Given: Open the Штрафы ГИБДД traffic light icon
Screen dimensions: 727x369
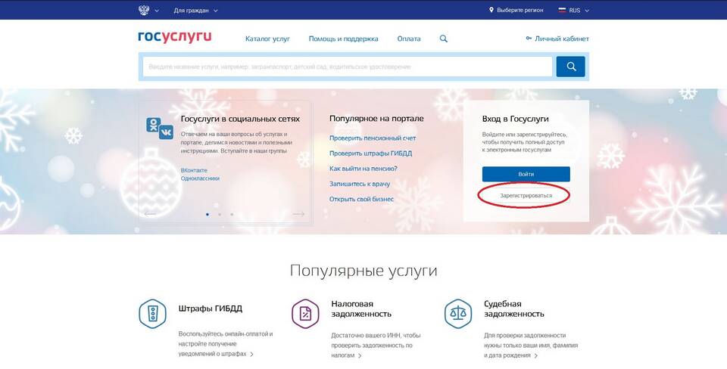Looking at the screenshot, I should (152, 314).
